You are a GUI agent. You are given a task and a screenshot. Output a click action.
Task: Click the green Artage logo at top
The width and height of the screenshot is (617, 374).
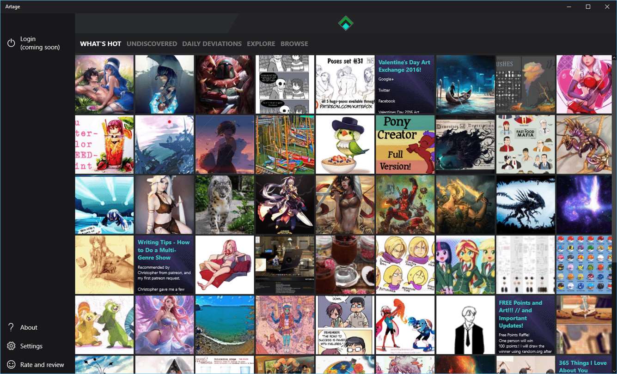(x=346, y=23)
